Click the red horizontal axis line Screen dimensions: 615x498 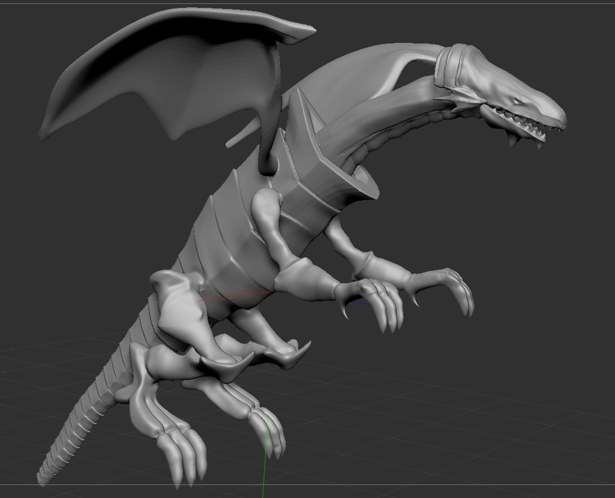point(236,296)
